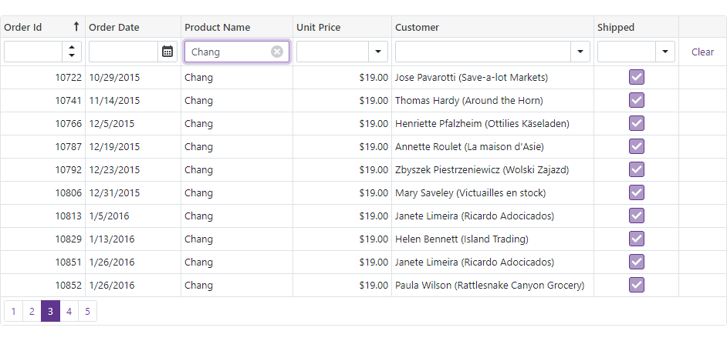Viewport: 727px width, 341px height.
Task: Go to page 5
Action: 87,311
